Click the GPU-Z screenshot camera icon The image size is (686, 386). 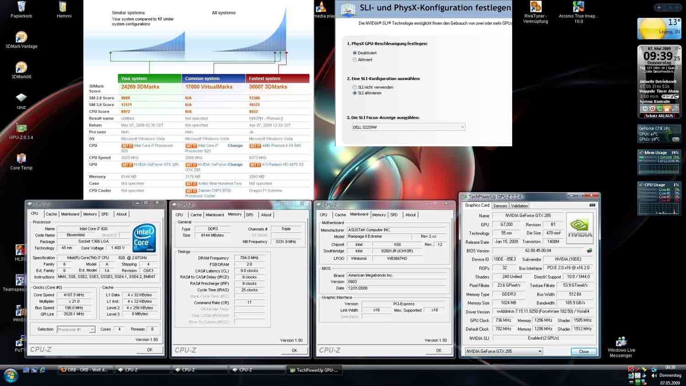[592, 205]
